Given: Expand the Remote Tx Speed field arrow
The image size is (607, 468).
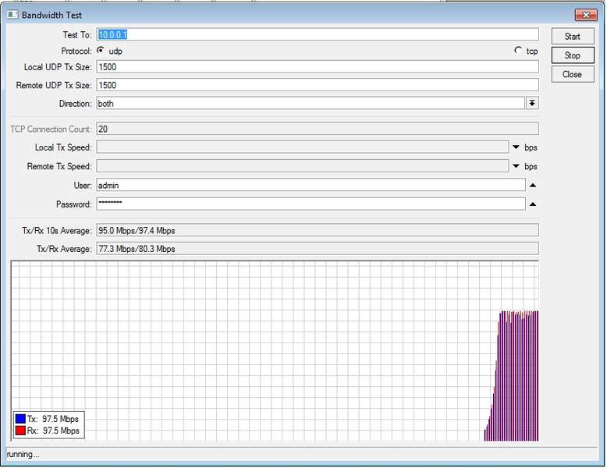Looking at the screenshot, I should 516,166.
